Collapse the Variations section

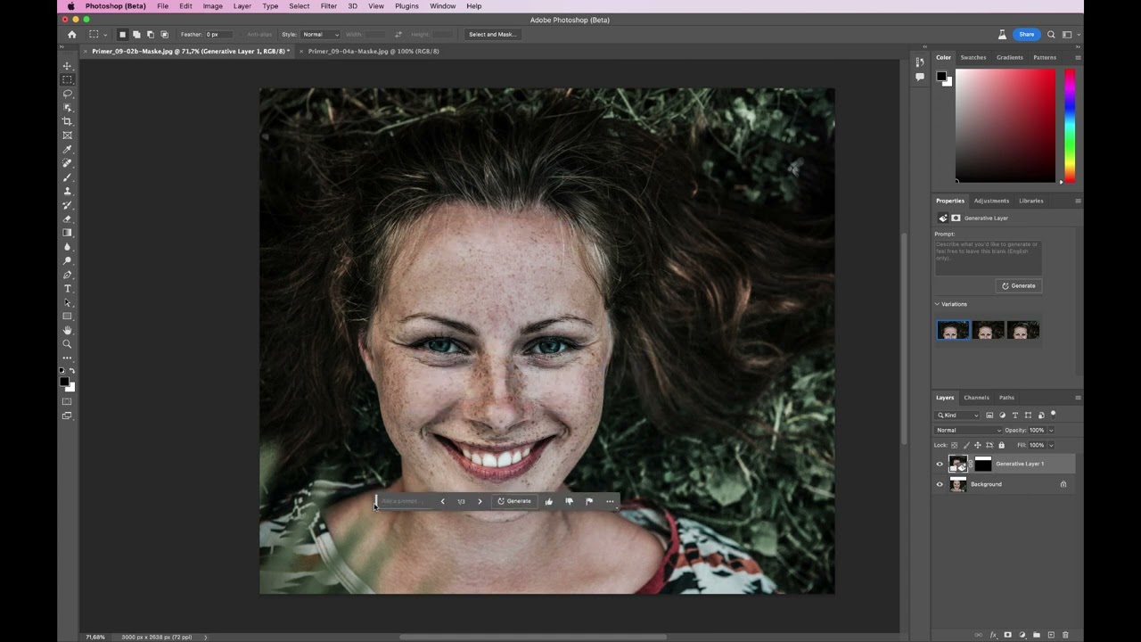click(938, 304)
